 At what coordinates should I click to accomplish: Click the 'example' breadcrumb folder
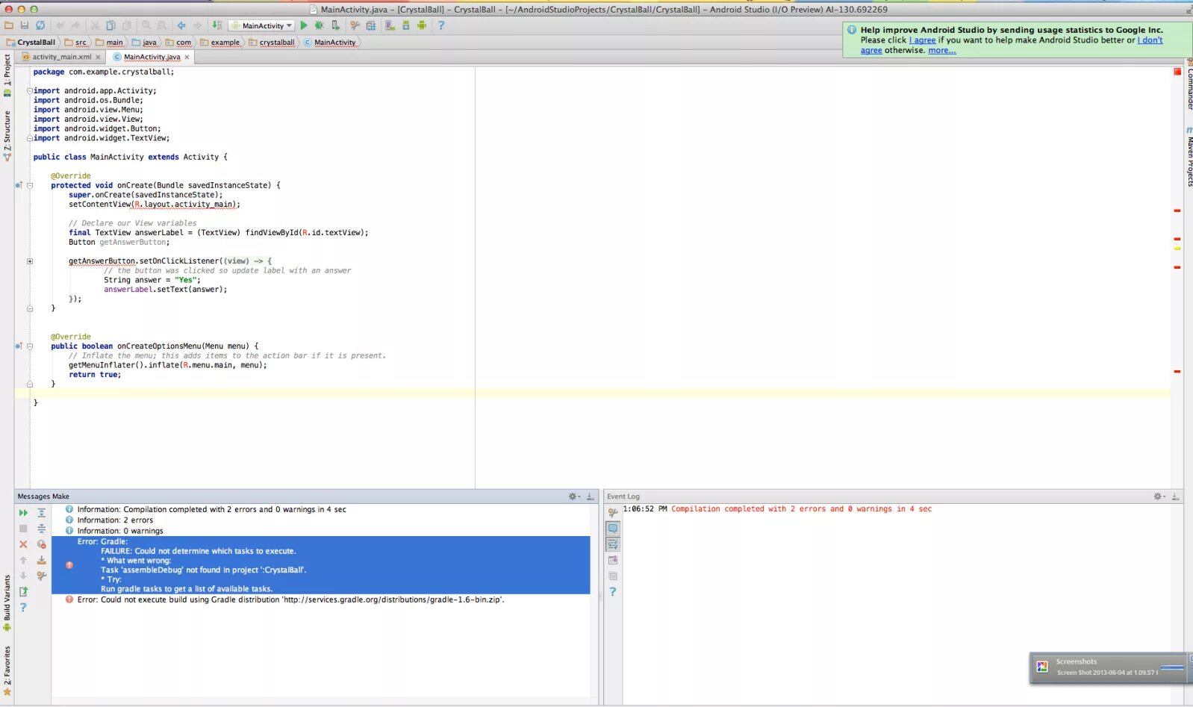[x=220, y=43]
